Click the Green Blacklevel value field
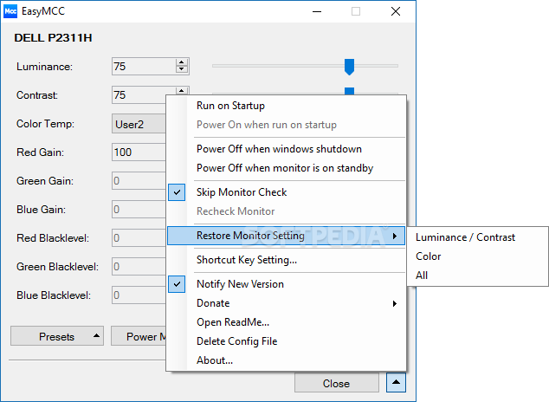The height and width of the screenshot is (402, 549). coord(139,267)
